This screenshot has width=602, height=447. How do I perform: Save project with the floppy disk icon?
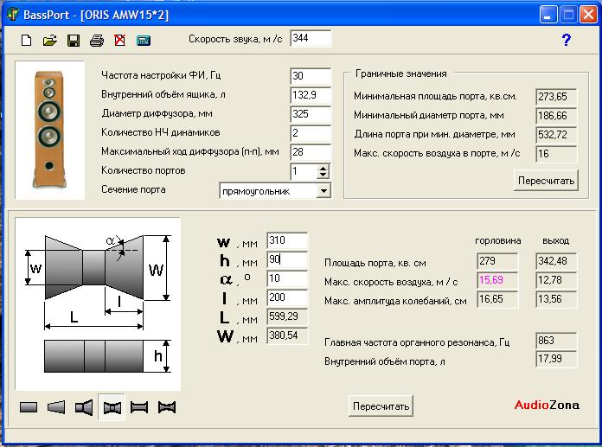pos(74,41)
